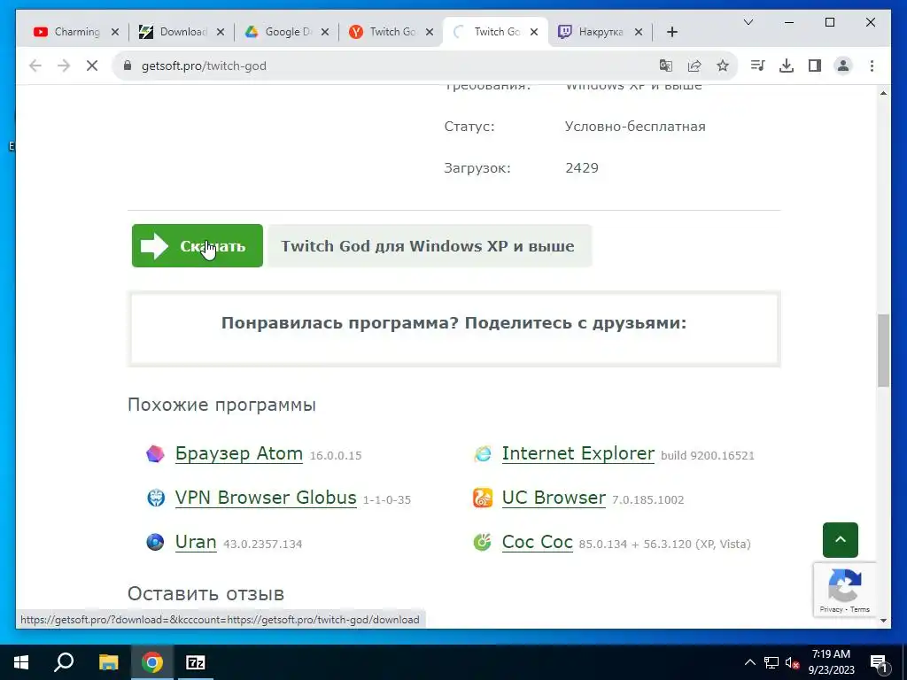
Task: Open 7-Zip from the taskbar
Action: tap(196, 662)
